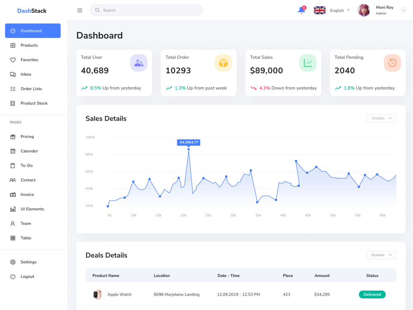The width and height of the screenshot is (413, 310).
Task: Click the Amount column header
Action: (x=322, y=275)
